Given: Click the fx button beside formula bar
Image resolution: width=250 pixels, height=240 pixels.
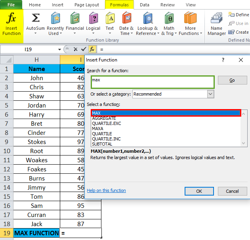Looking at the screenshot, I should (92, 49).
